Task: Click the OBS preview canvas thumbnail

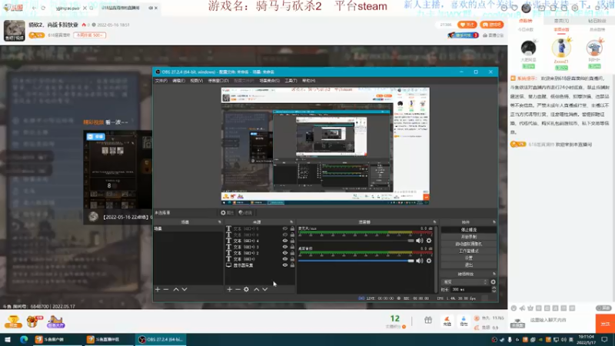Action: coord(325,146)
